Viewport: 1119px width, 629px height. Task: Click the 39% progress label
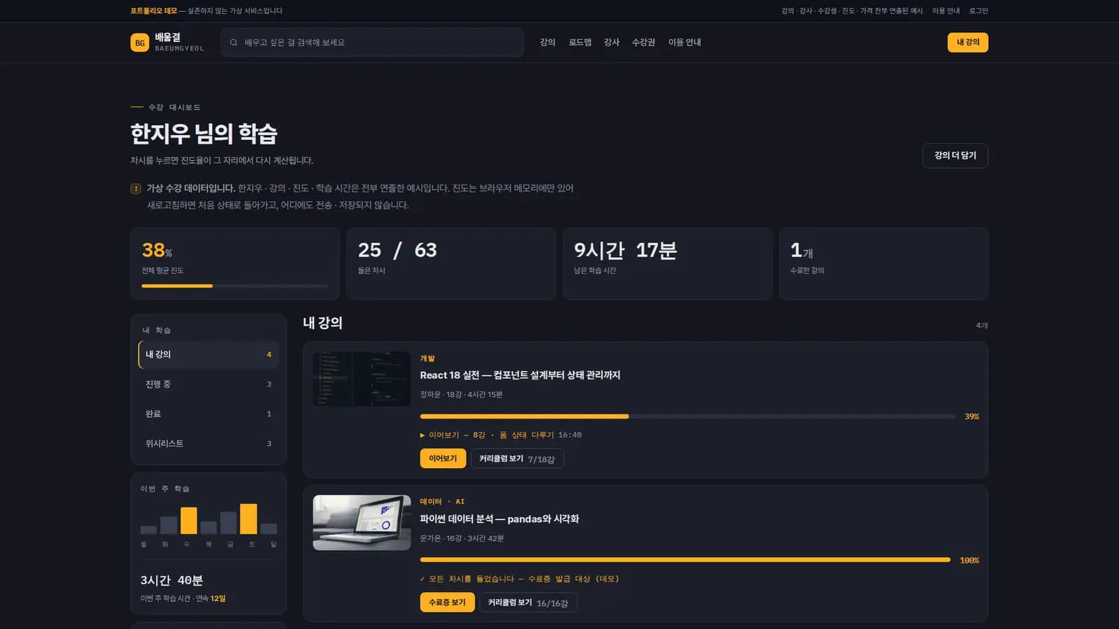[971, 417]
